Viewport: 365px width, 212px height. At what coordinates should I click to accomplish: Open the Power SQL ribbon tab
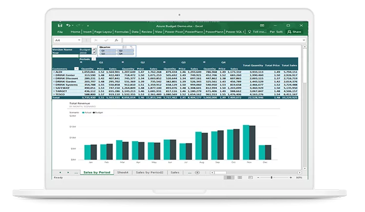click(x=235, y=32)
